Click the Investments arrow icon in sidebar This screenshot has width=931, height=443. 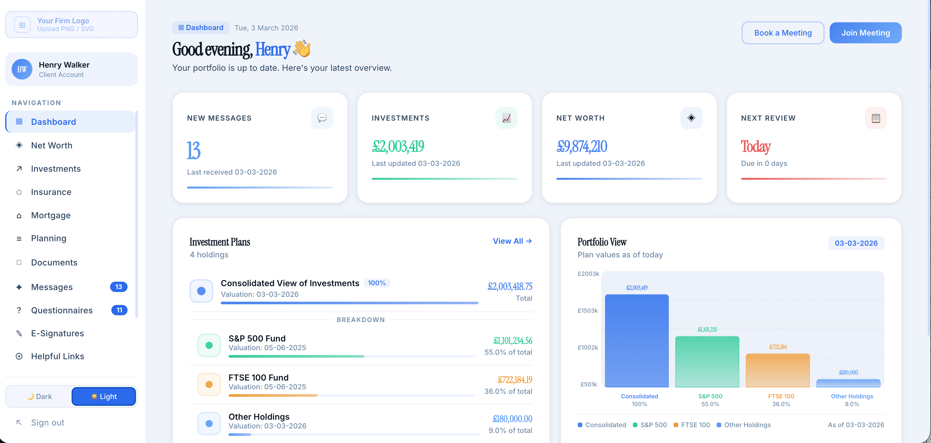pos(19,168)
